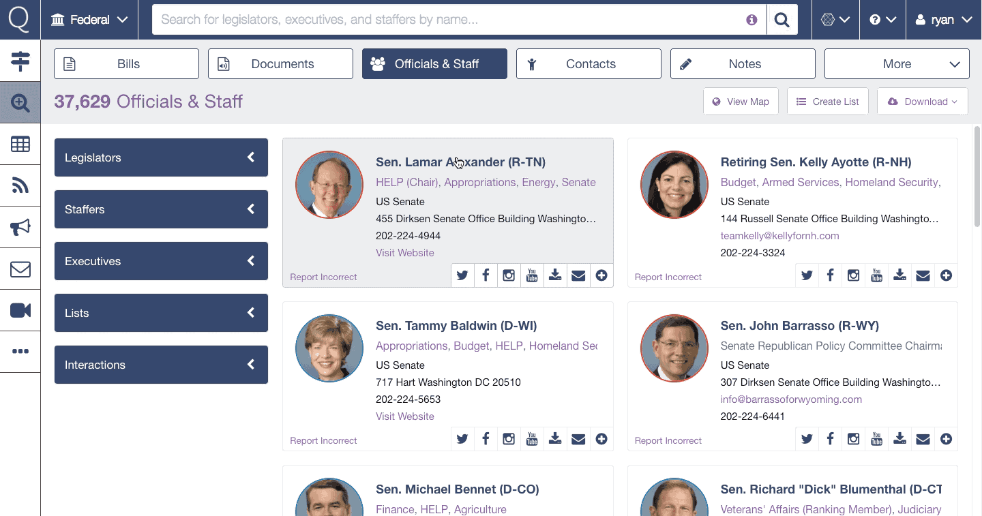Image resolution: width=982 pixels, height=516 pixels.
Task: Click Lamar Alexander's email envelope icon
Action: tap(578, 275)
